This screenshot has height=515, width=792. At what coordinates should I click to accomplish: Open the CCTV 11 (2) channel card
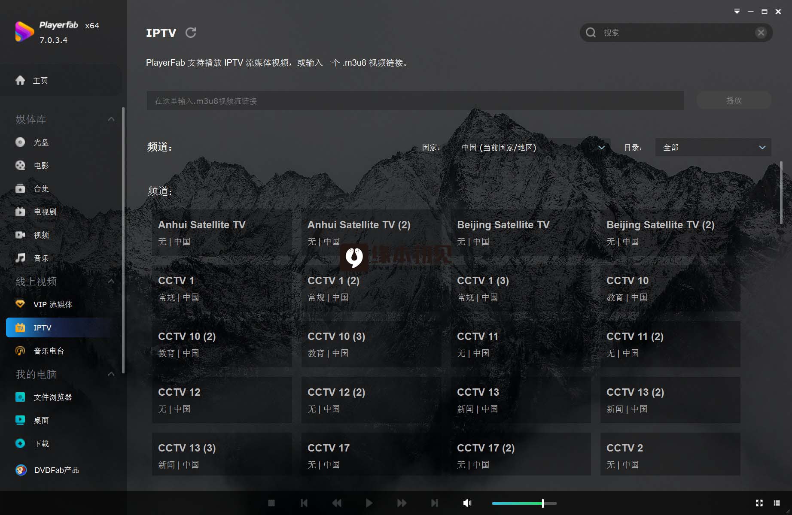(670, 344)
